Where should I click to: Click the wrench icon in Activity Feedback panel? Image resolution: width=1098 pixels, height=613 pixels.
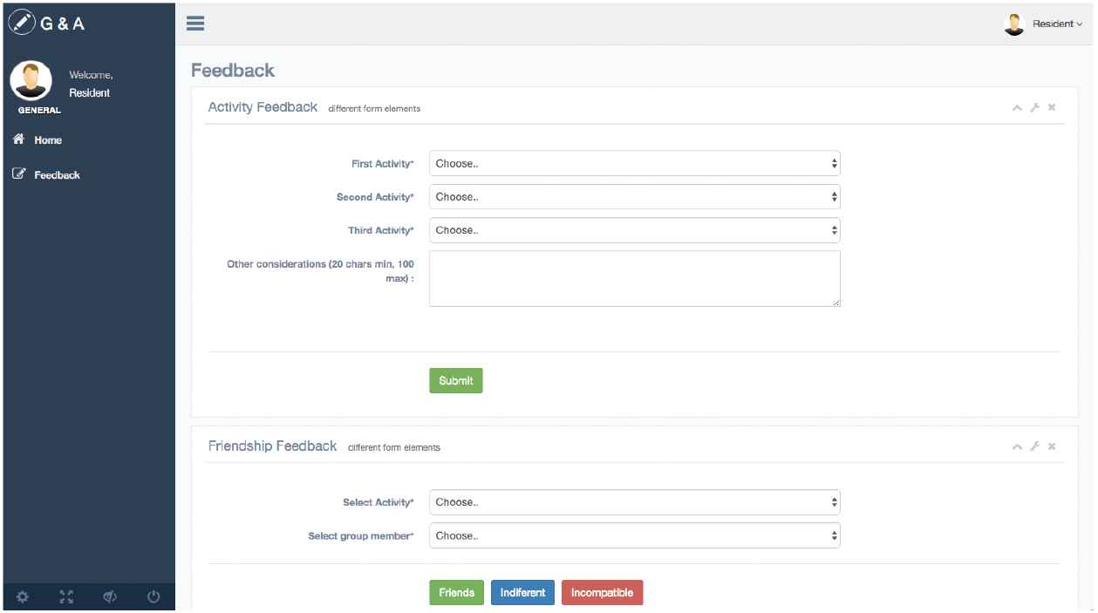(x=1034, y=108)
